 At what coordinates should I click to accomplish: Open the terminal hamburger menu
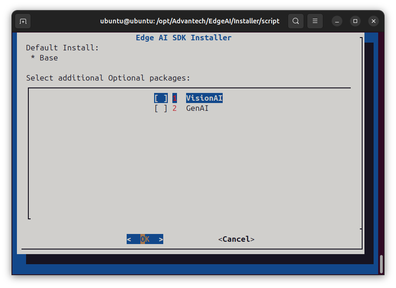pyautogui.click(x=315, y=21)
